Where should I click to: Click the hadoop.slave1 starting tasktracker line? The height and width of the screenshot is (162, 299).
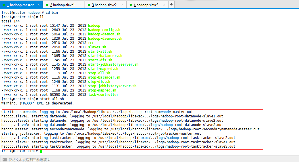coord(118,142)
